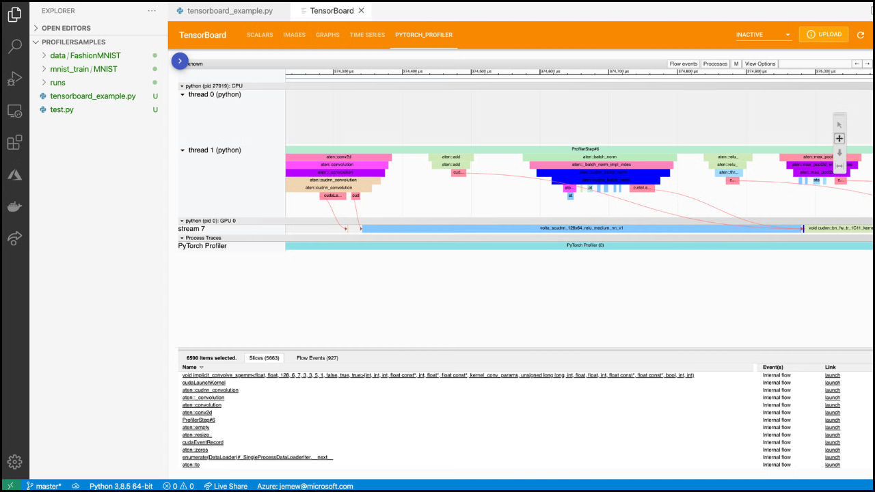Collapse thread 1 (python) track
The height and width of the screenshot is (492, 875).
183,150
